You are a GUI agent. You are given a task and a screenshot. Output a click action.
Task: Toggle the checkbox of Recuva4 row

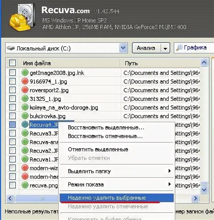coord(12,125)
